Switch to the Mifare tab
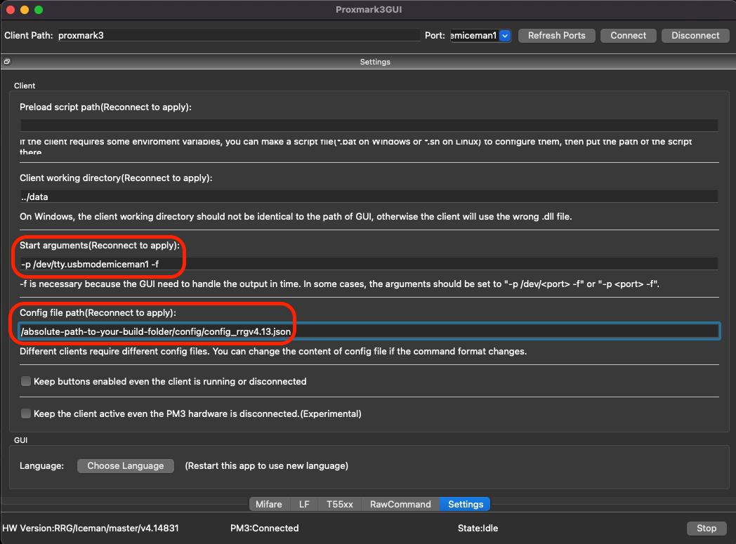Viewport: 736px width, 544px height. point(268,504)
